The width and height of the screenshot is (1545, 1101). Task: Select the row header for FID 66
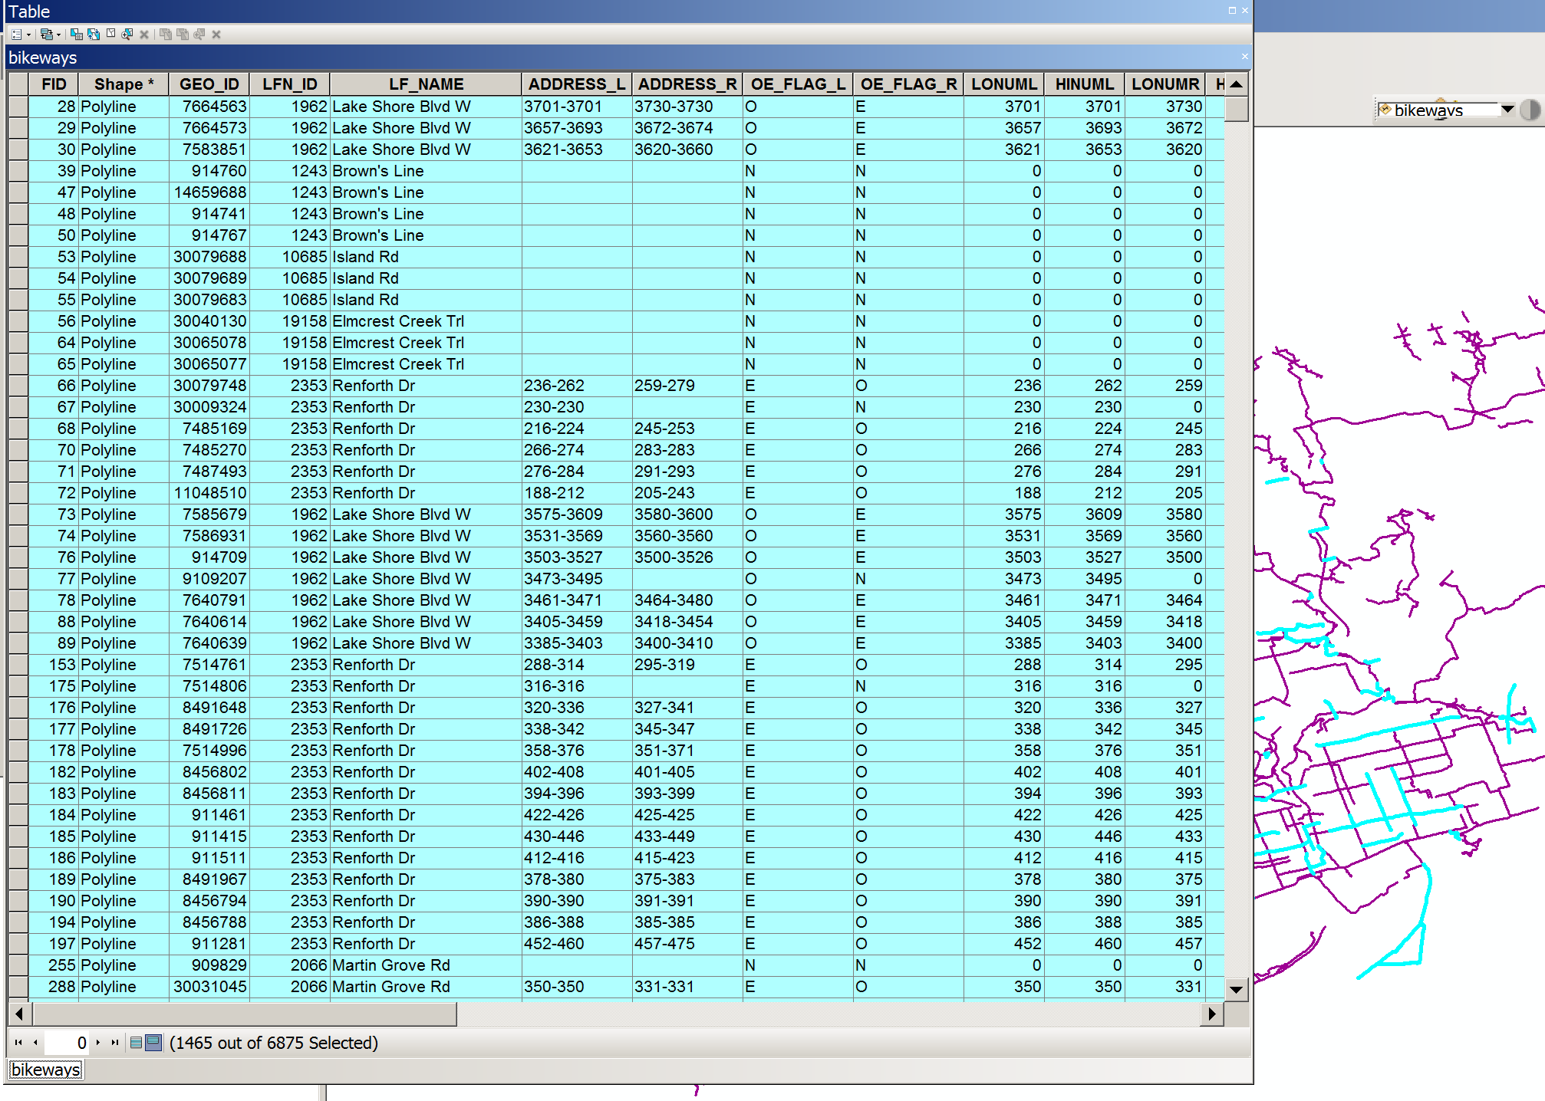point(18,386)
